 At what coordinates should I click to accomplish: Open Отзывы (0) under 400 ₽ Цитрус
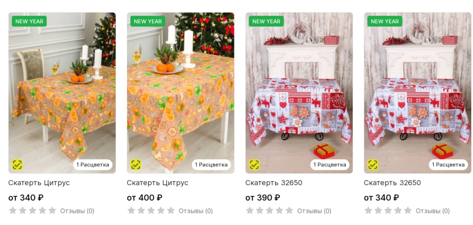[x=196, y=211]
